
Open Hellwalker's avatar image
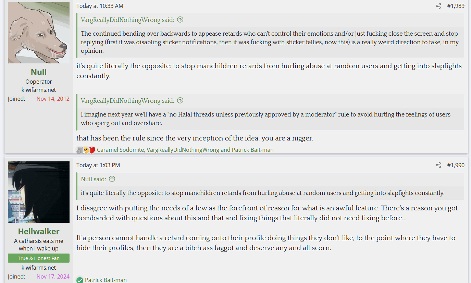pyautogui.click(x=39, y=192)
